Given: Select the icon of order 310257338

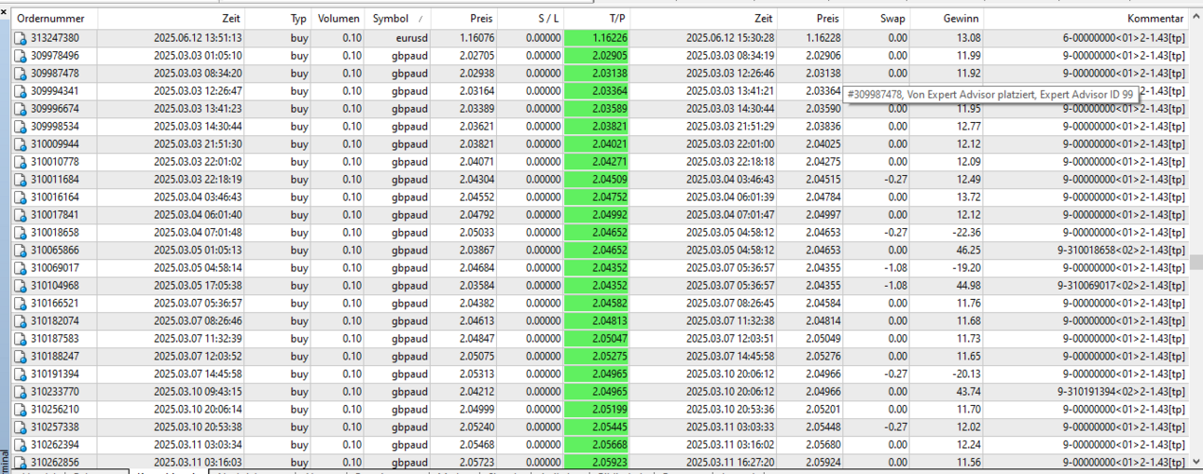Looking at the screenshot, I should (21, 427).
